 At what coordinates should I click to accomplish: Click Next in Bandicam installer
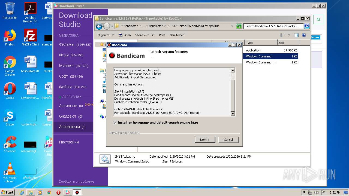tap(205, 140)
